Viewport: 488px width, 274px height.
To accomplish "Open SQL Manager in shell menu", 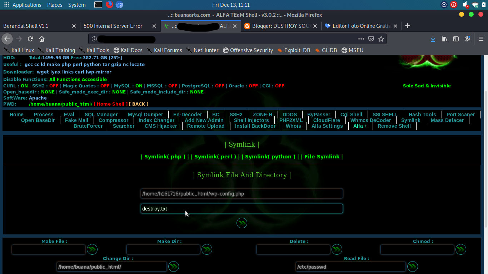I will pyautogui.click(x=101, y=115).
